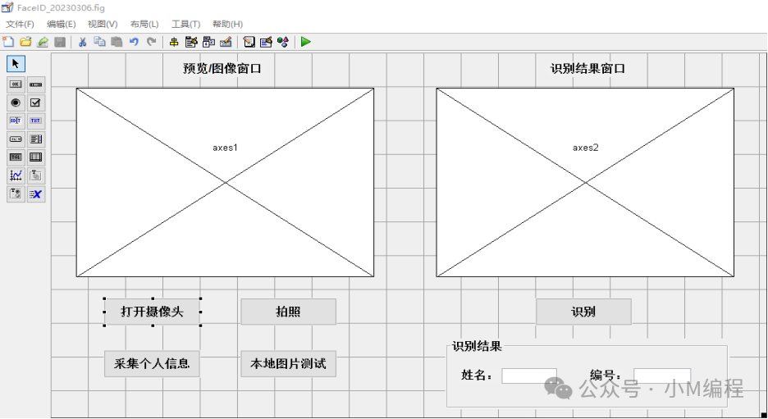Screen dimensions: 768x419
Task: Select the 拍照 button
Action: [288, 312]
